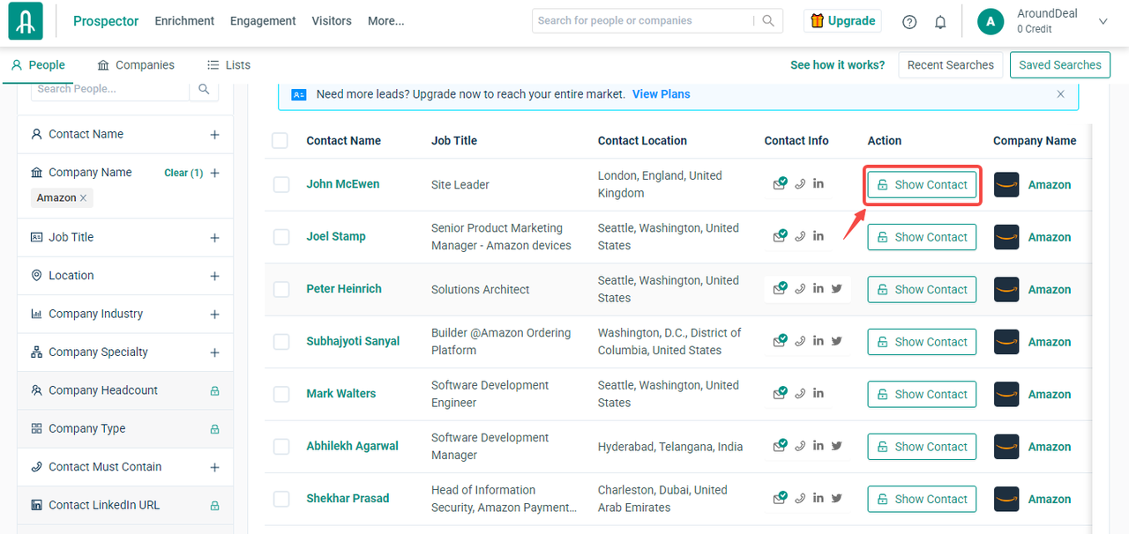Expand the Job Title filter
The image size is (1129, 534).
(x=214, y=238)
